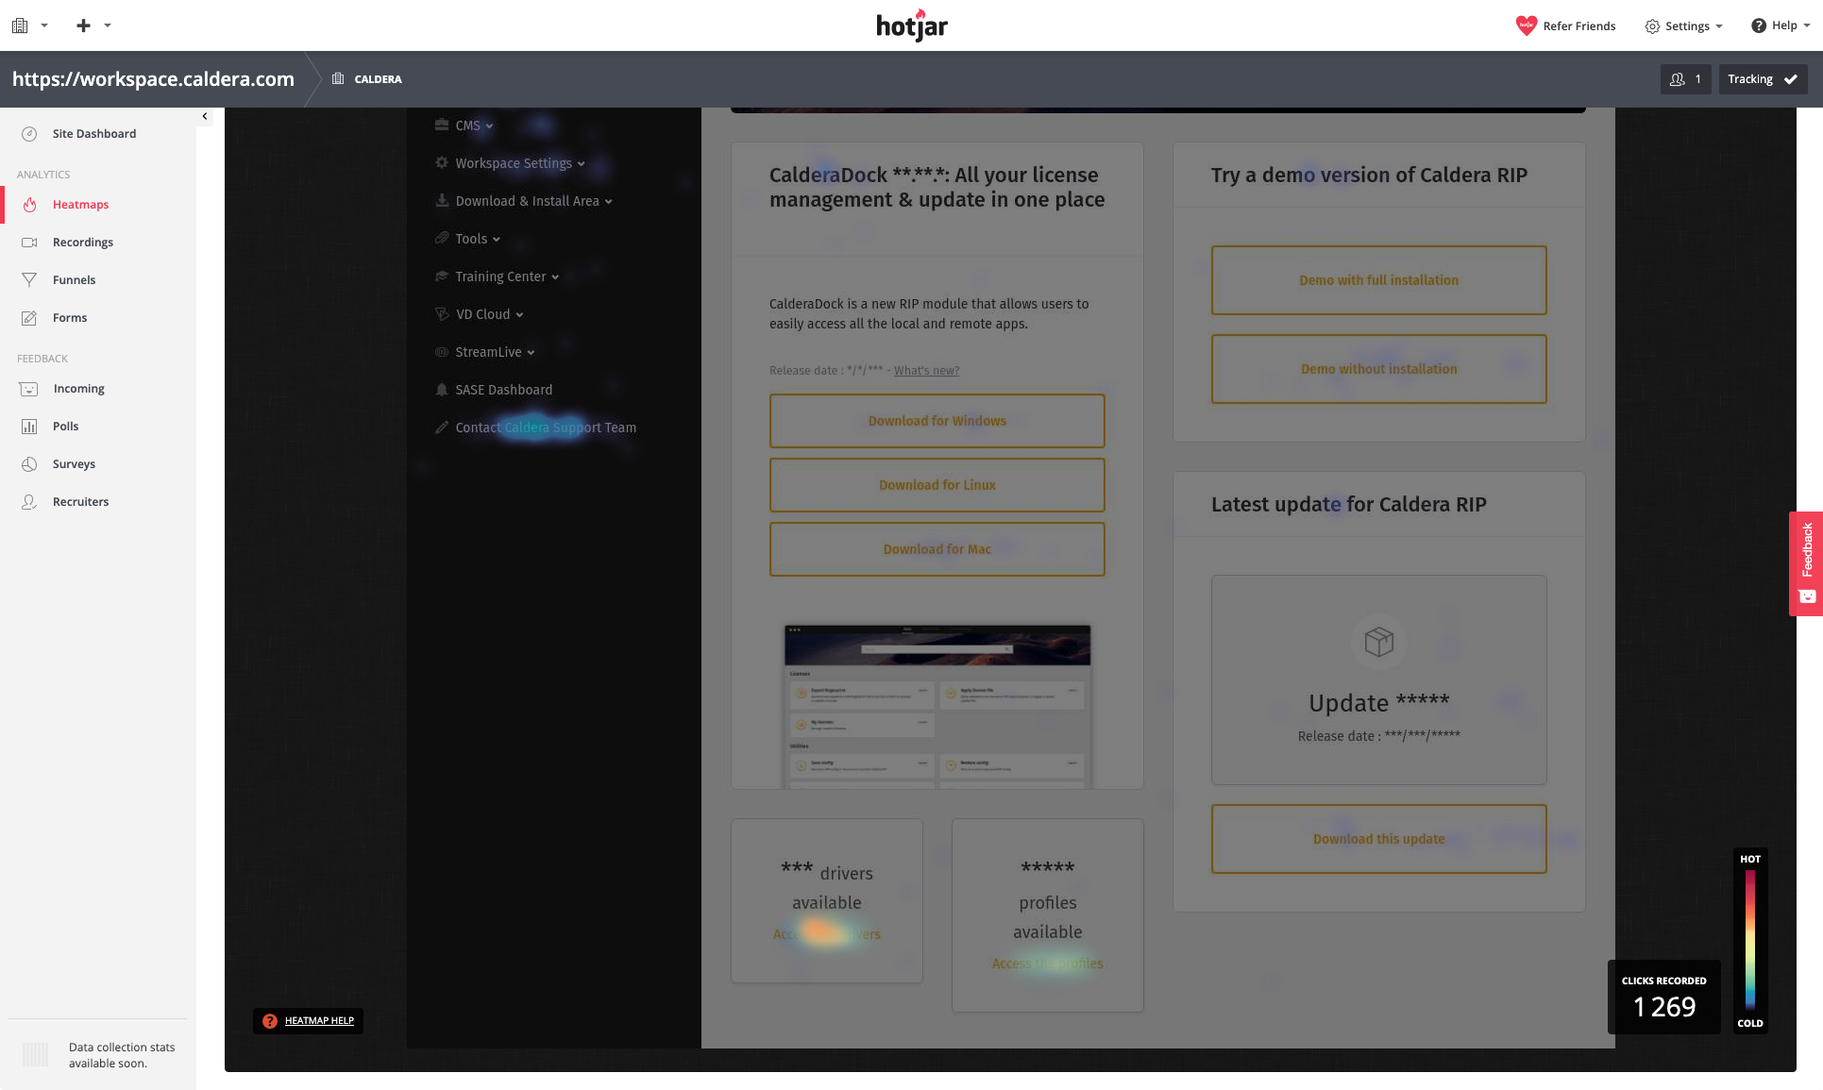Click the Refer Friends heart icon
Screen dimensions: 1823x1090
[x=1526, y=25]
